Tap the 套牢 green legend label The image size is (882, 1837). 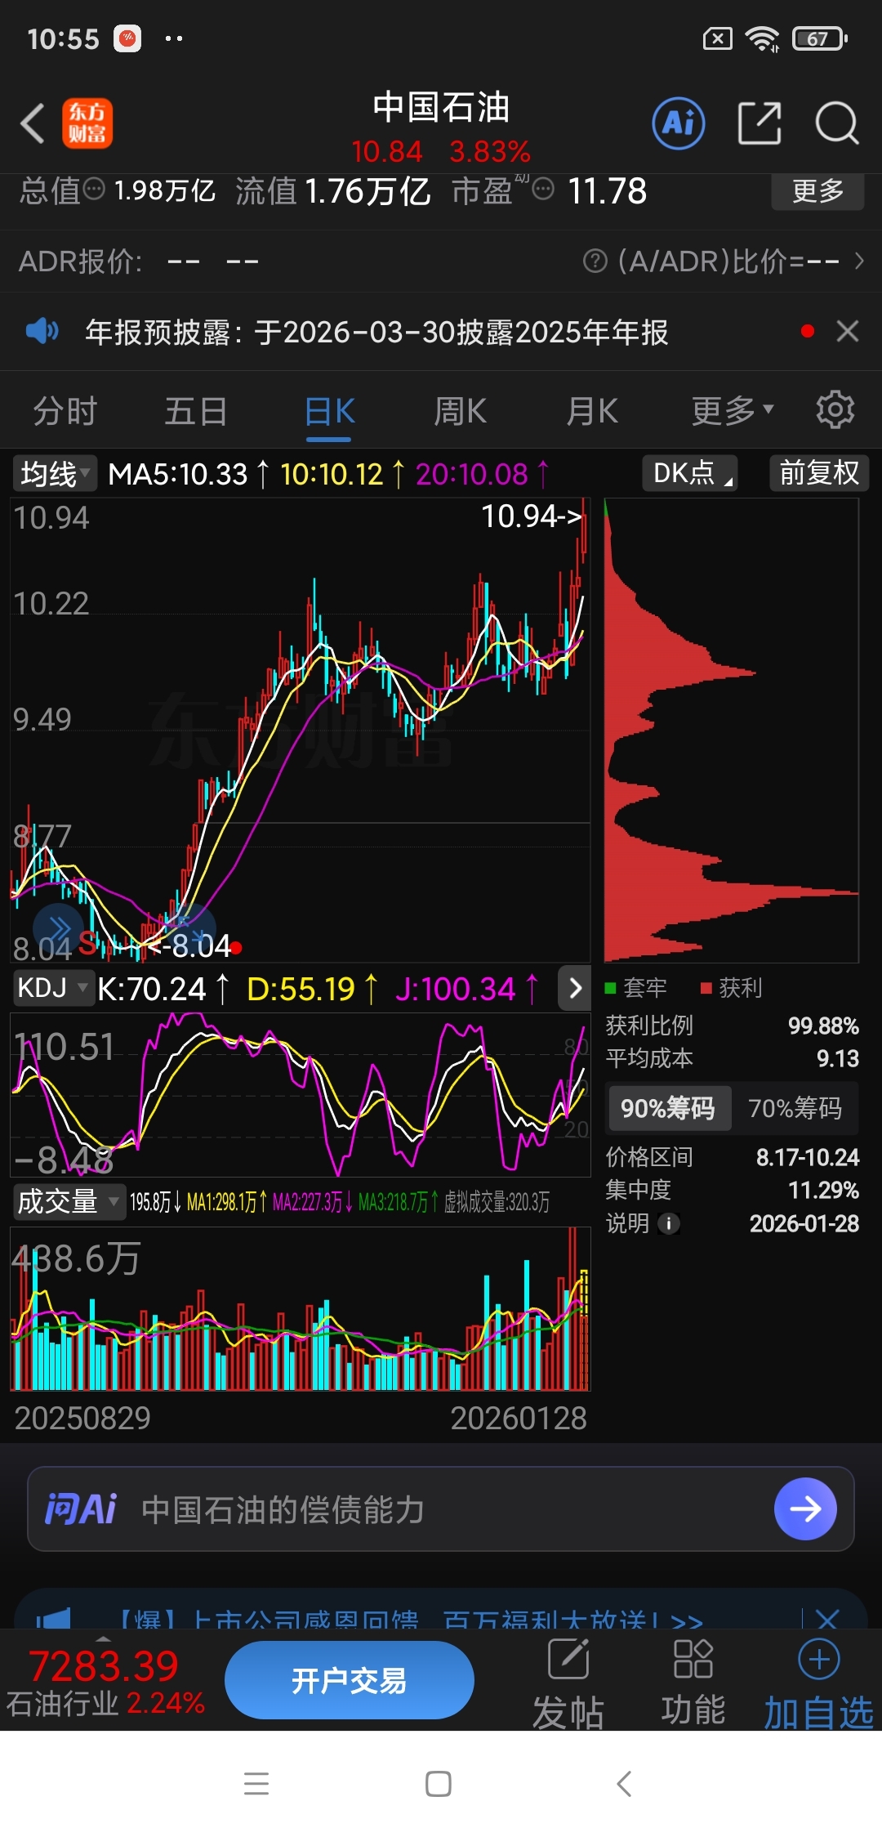click(x=635, y=988)
